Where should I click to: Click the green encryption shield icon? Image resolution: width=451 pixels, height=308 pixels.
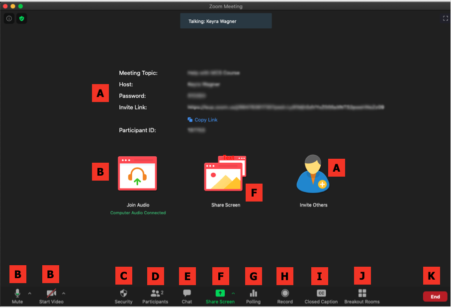pos(21,18)
